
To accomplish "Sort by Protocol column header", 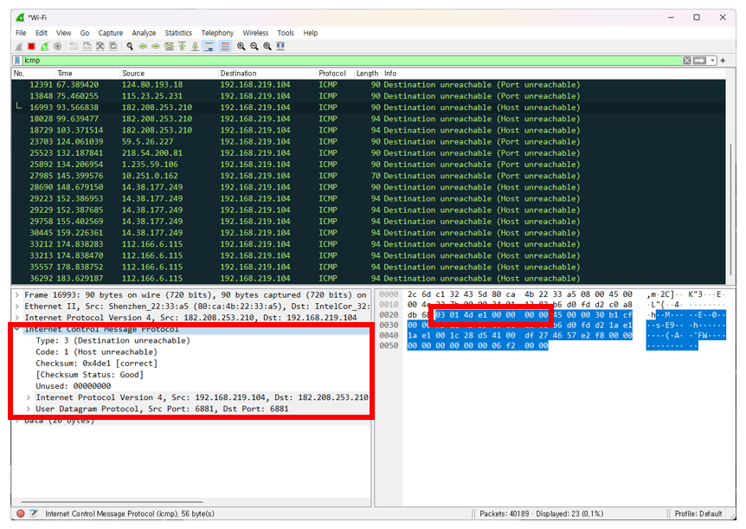I will [x=335, y=74].
